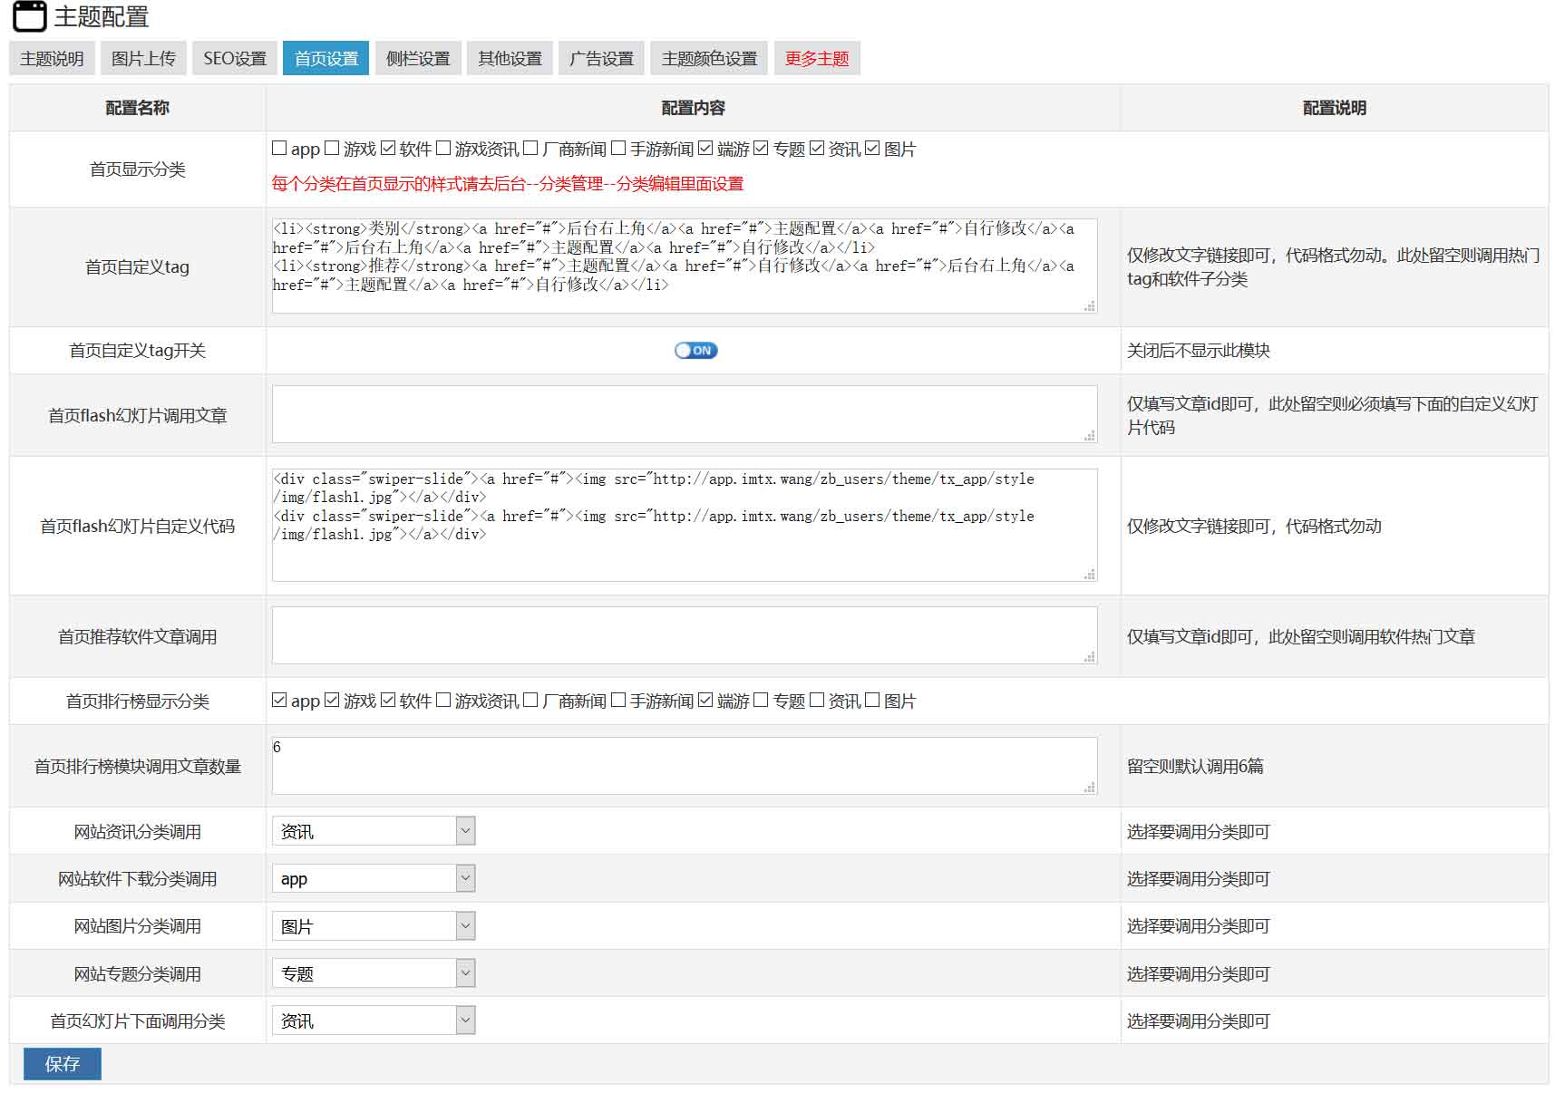
Task: Uncheck 游戏 in 首页排行榜显示分类 row
Action: pos(332,700)
